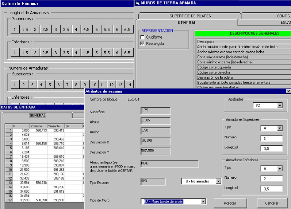Enable the Cruciforme checkbox

pos(142,37)
